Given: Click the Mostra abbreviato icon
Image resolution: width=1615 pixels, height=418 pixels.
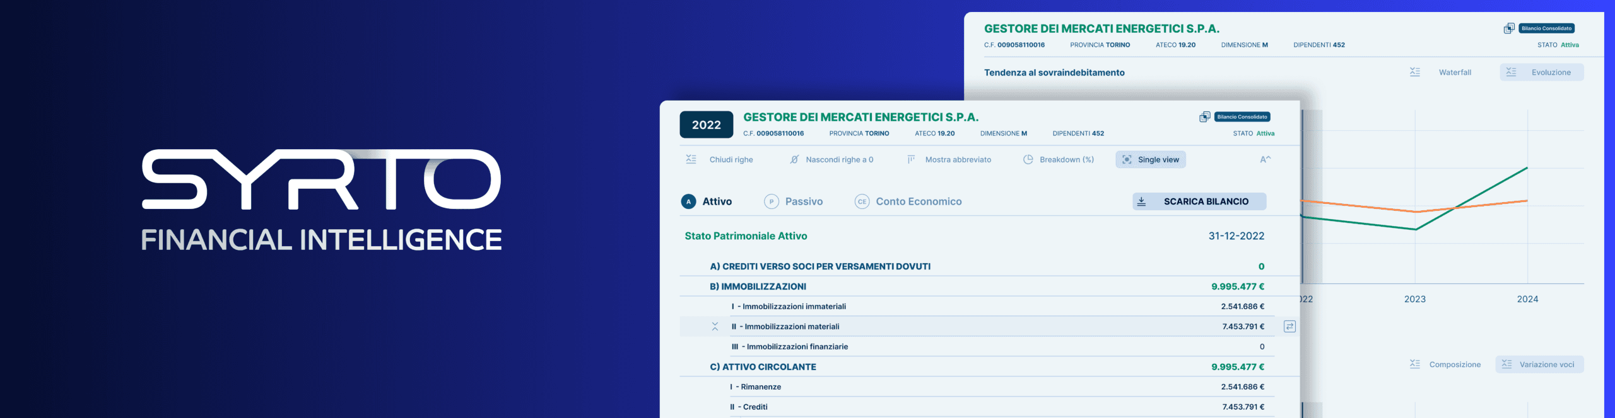Looking at the screenshot, I should (911, 159).
